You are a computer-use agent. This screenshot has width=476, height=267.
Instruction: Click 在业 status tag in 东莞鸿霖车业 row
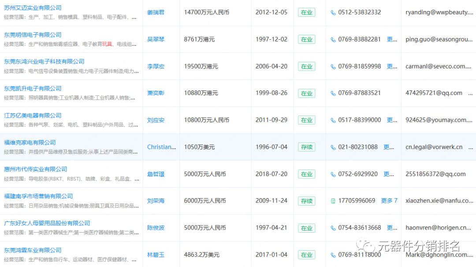click(x=307, y=255)
